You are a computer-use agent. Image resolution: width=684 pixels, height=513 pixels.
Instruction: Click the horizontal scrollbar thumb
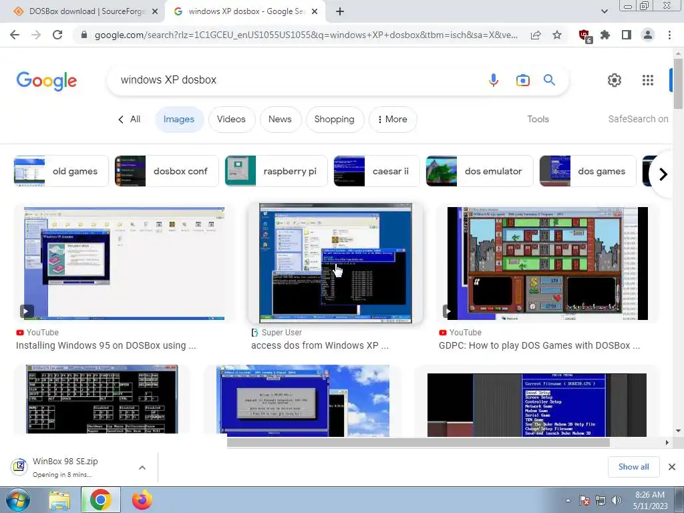[x=418, y=442]
